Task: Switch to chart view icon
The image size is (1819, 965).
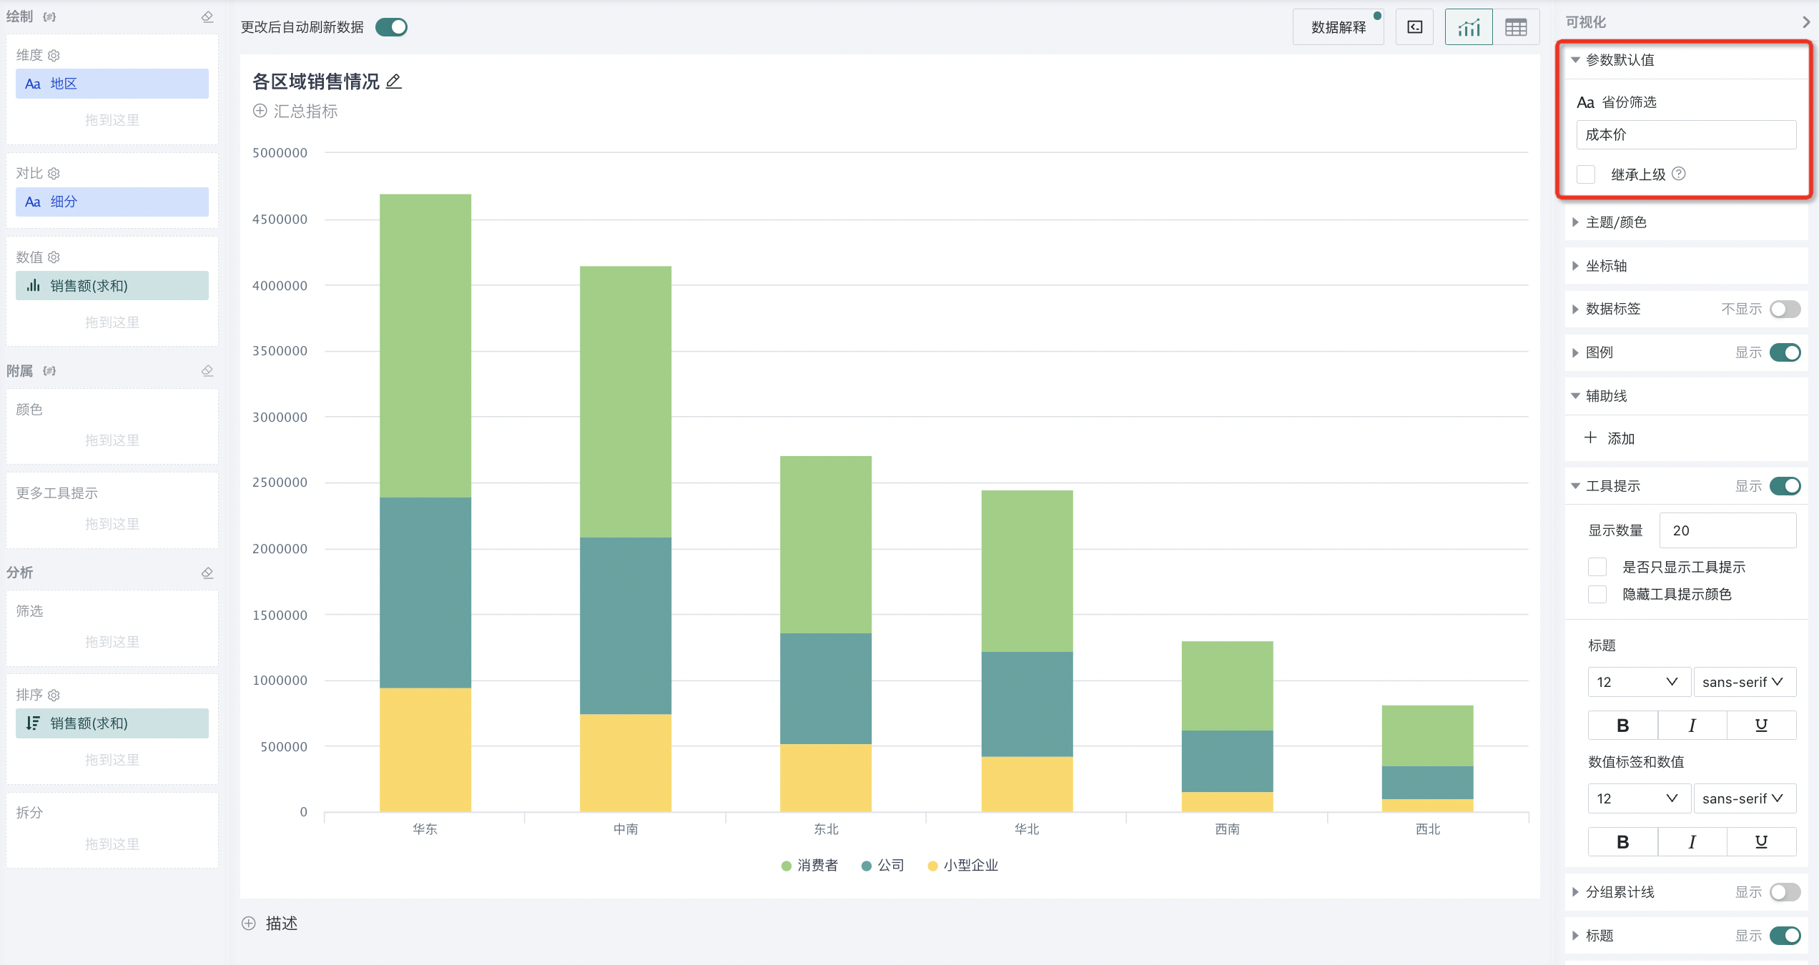Action: (x=1468, y=28)
